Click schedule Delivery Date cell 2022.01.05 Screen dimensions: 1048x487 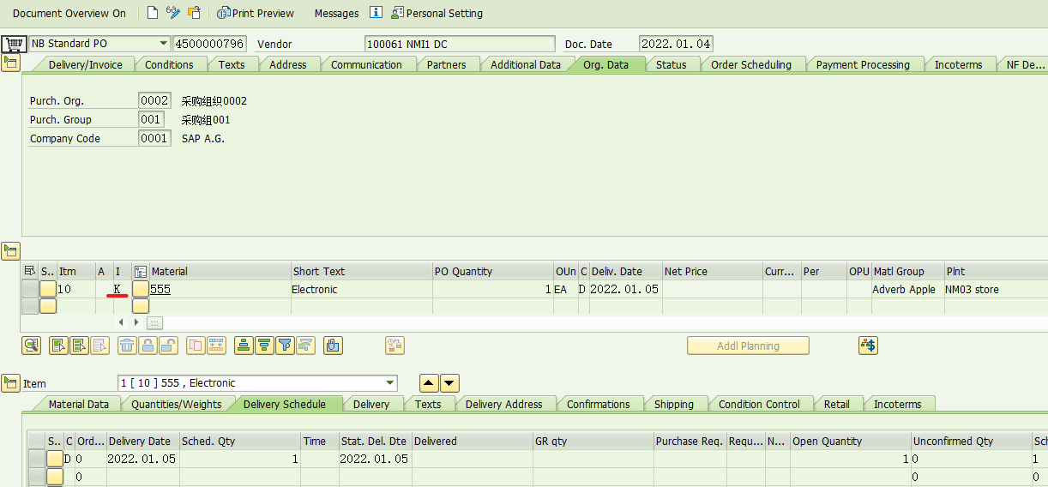(x=142, y=459)
